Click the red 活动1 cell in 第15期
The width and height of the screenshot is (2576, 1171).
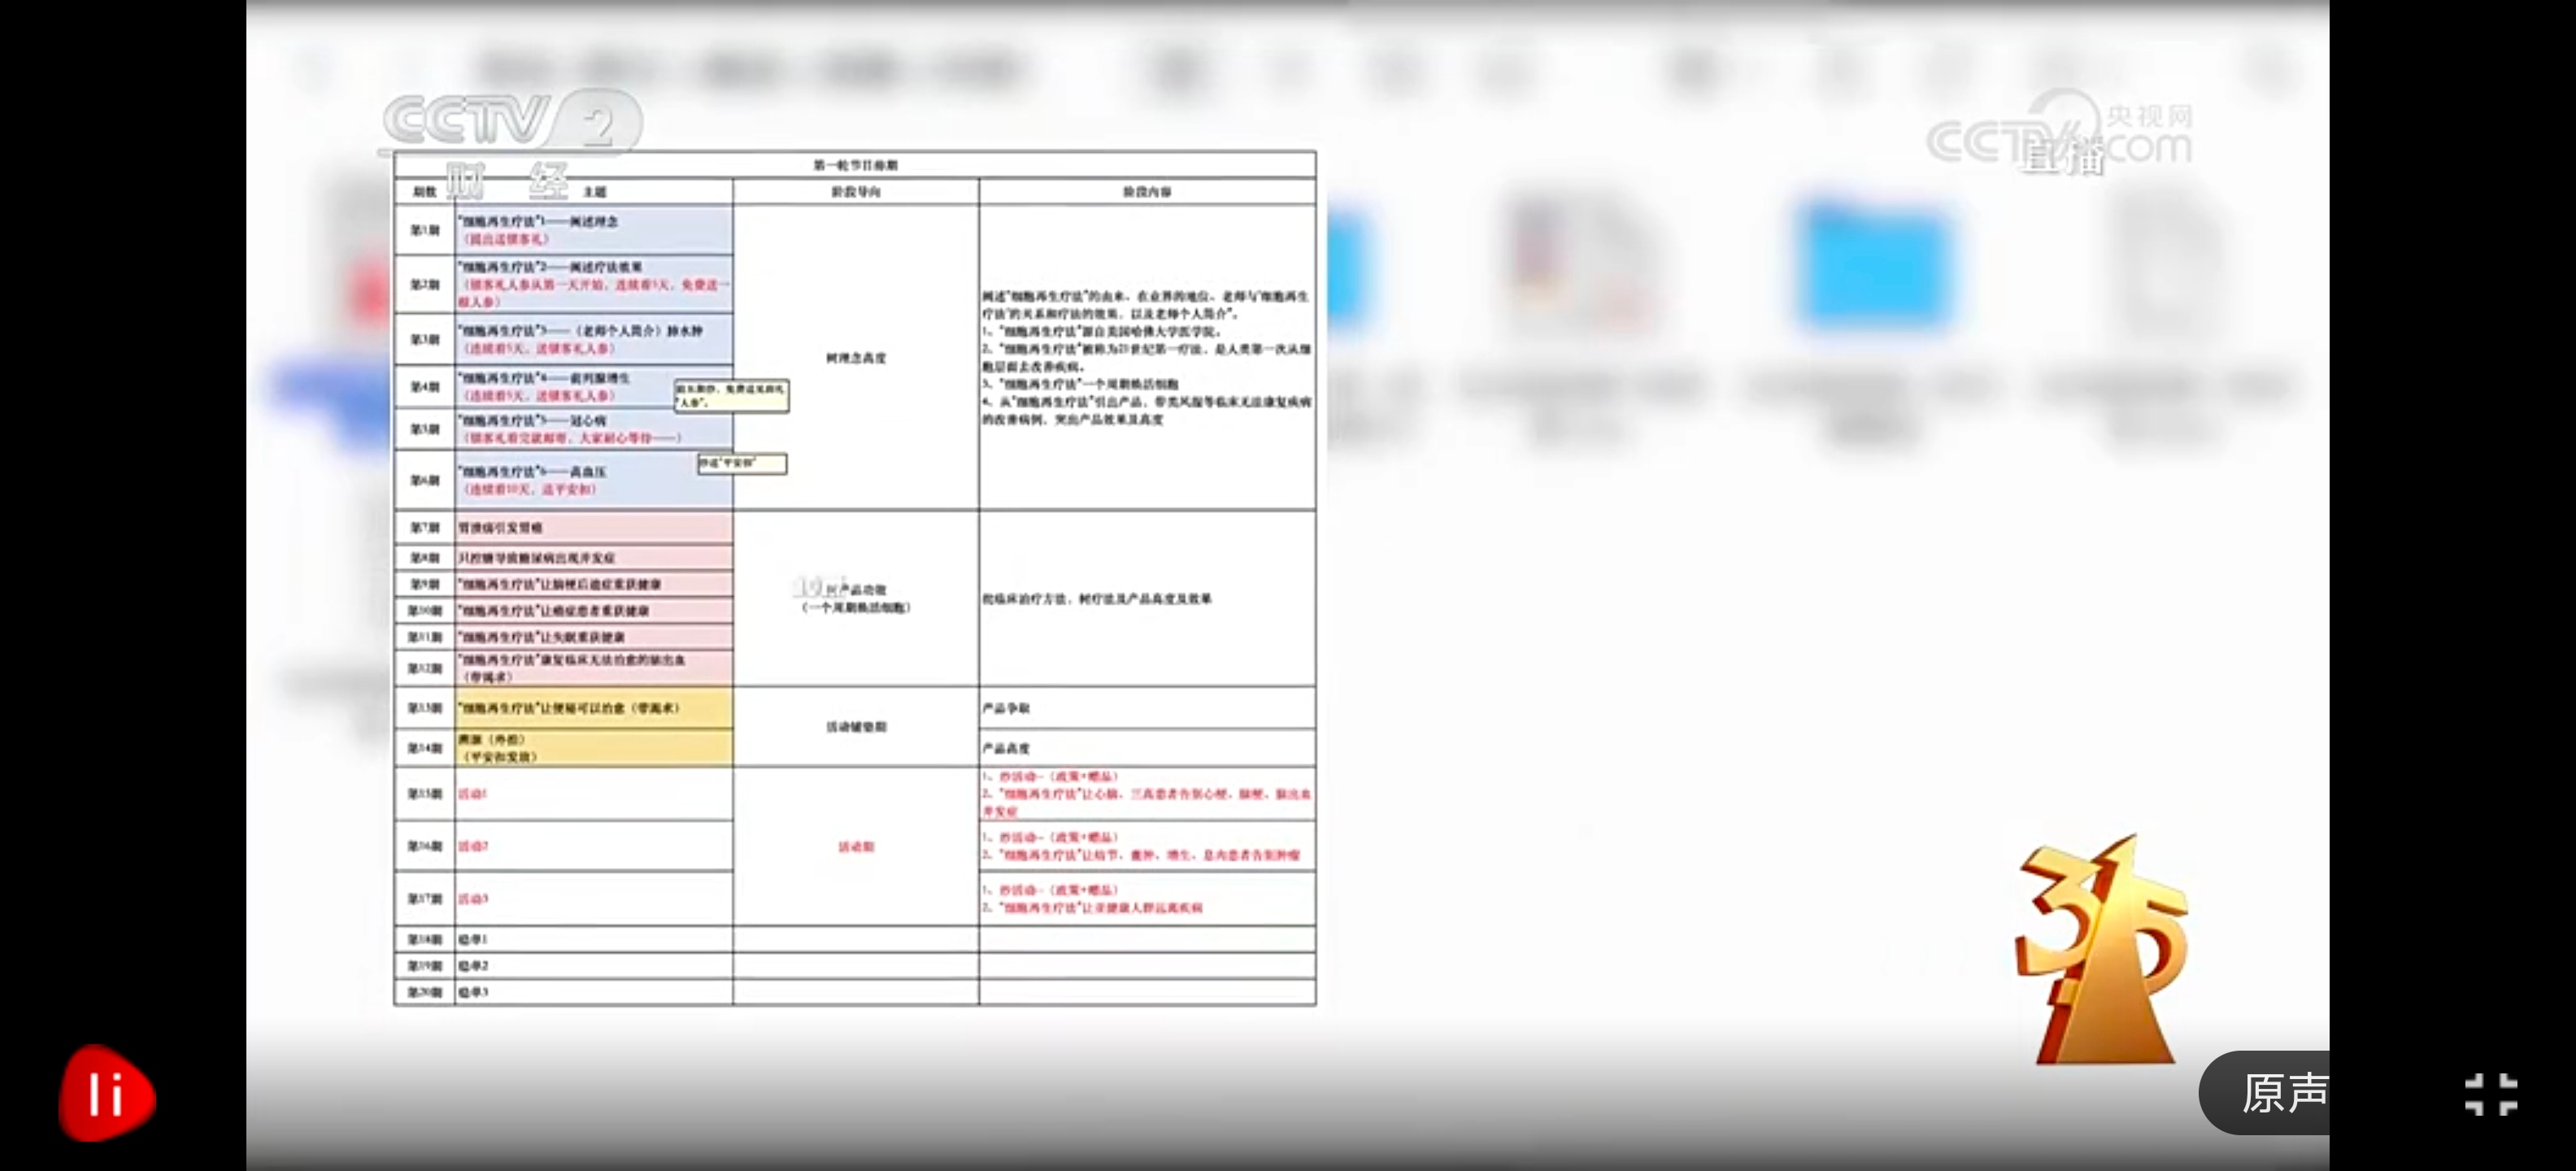click(472, 794)
